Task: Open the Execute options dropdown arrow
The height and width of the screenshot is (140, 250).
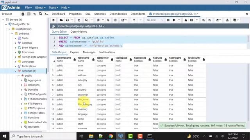Action: pyautogui.click(x=179, y=20)
